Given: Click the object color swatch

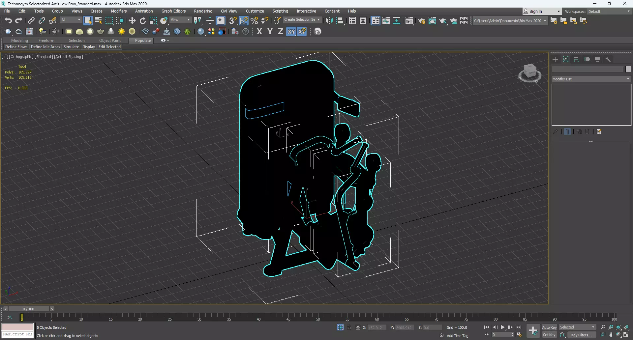Looking at the screenshot, I should click(x=628, y=69).
